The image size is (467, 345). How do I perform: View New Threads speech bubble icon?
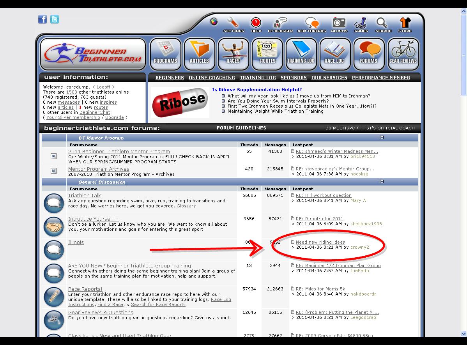312,23
